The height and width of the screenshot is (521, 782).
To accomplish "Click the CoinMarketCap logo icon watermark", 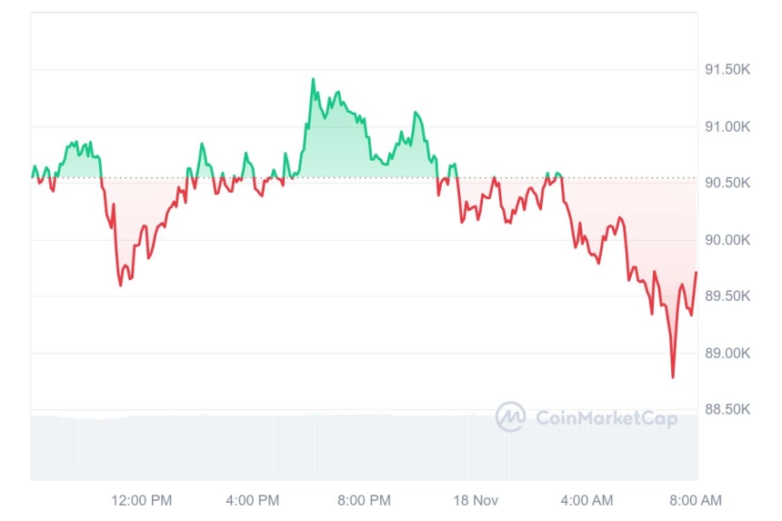I will point(510,416).
